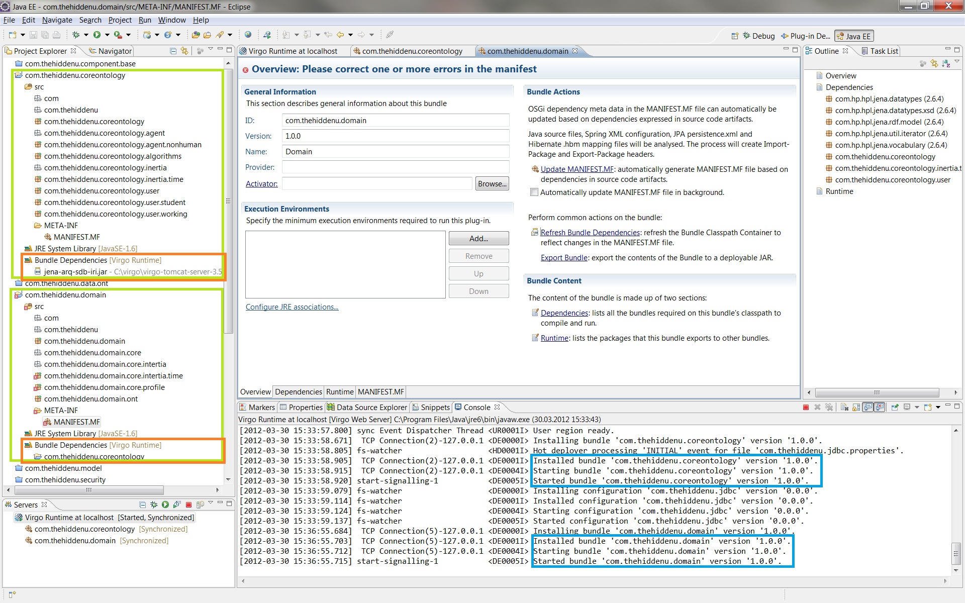Viewport: 965px width, 603px height.
Task: Open the Display Selected Console dropdown
Action: pyautogui.click(x=917, y=407)
